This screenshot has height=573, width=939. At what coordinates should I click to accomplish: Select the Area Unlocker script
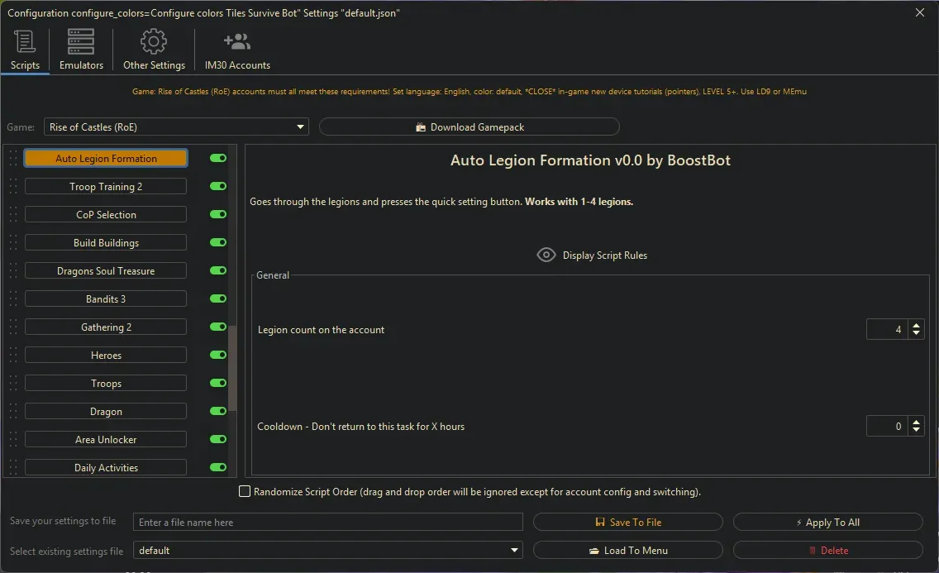pyautogui.click(x=106, y=440)
